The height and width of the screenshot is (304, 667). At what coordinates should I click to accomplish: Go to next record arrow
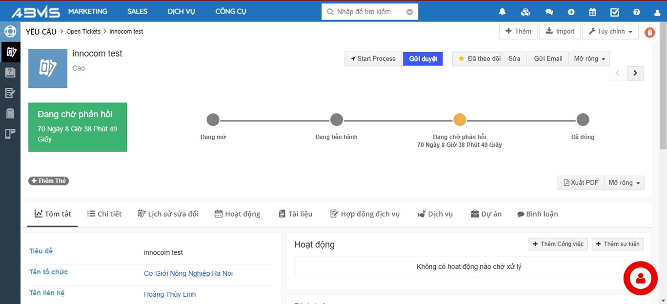pyautogui.click(x=635, y=73)
